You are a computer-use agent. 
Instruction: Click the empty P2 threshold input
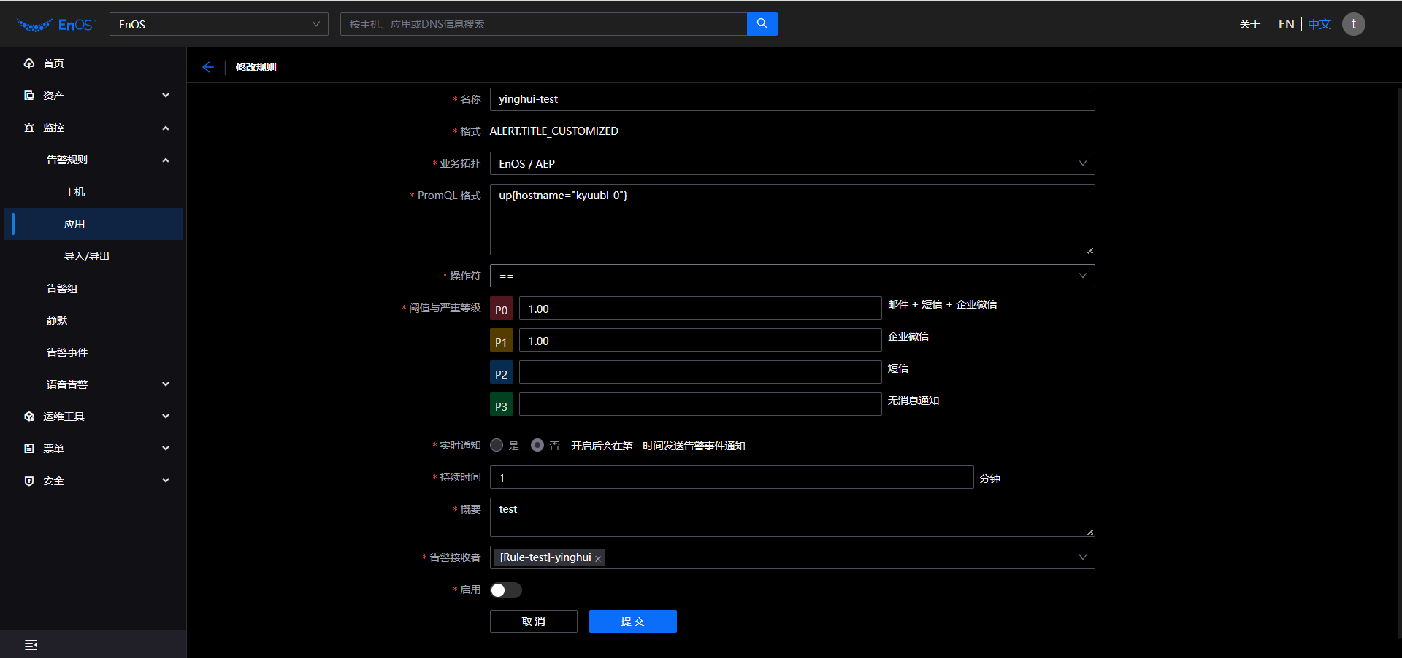tap(700, 372)
